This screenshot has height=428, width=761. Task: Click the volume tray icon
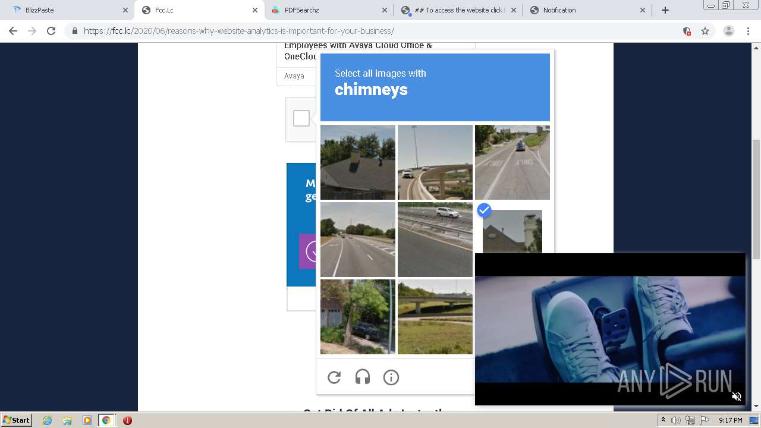pos(676,420)
